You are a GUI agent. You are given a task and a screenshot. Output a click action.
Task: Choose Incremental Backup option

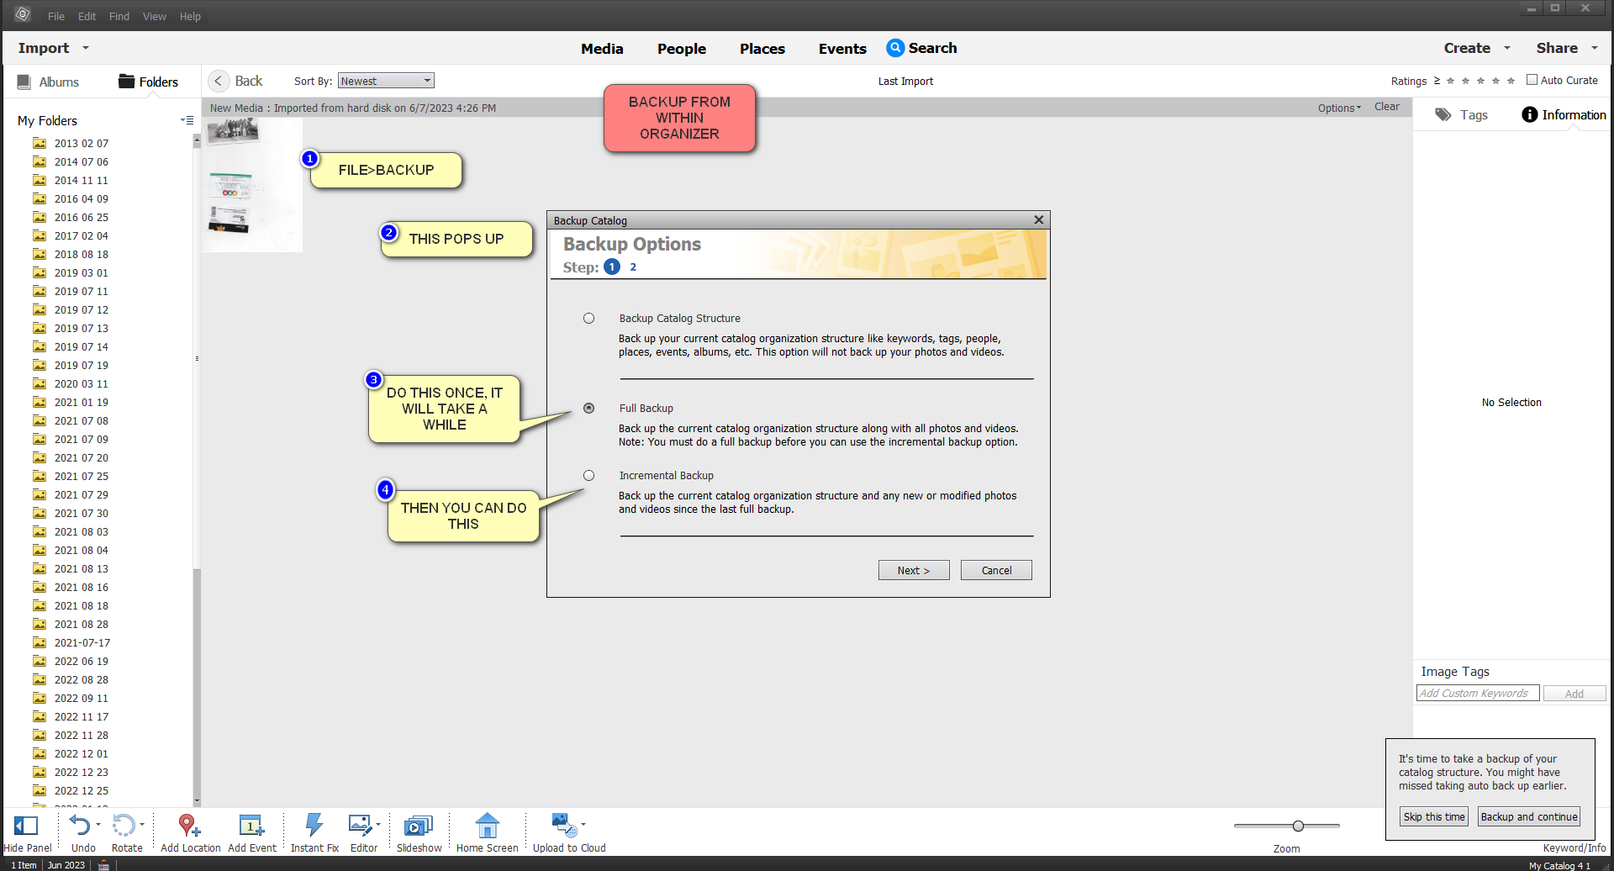click(588, 475)
